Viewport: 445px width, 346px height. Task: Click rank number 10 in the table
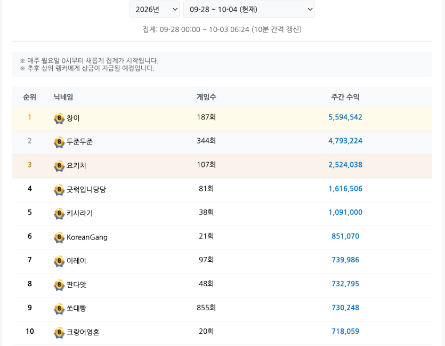click(29, 331)
